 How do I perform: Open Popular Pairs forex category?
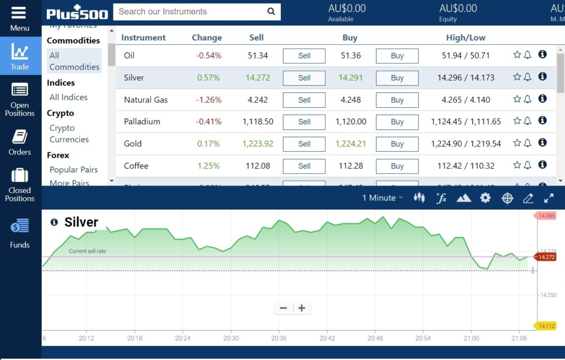pyautogui.click(x=73, y=170)
